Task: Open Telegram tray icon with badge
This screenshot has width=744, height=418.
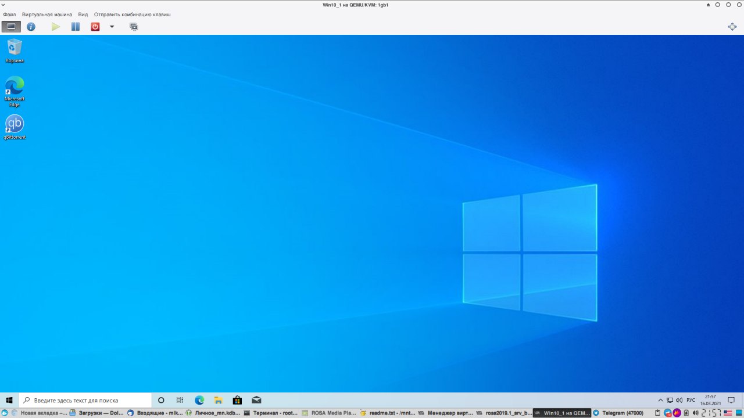Action: pos(668,413)
